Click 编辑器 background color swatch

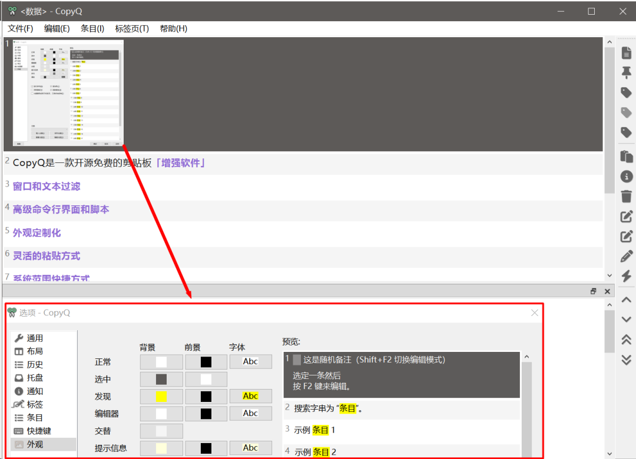tap(161, 414)
